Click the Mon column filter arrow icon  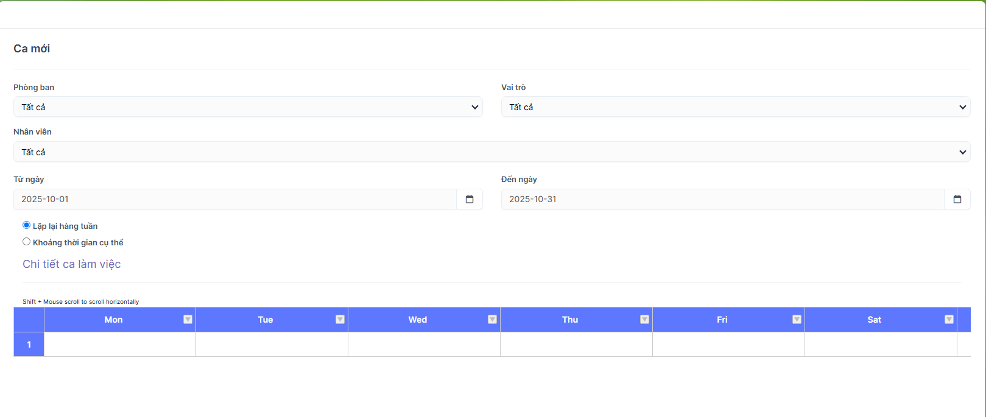click(x=188, y=320)
